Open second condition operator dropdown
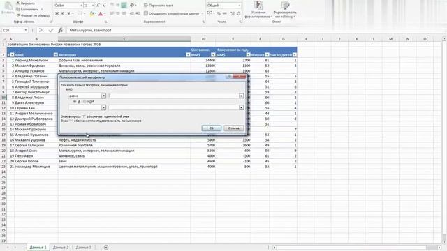Screen dimensions: 447x251 coord(103,107)
